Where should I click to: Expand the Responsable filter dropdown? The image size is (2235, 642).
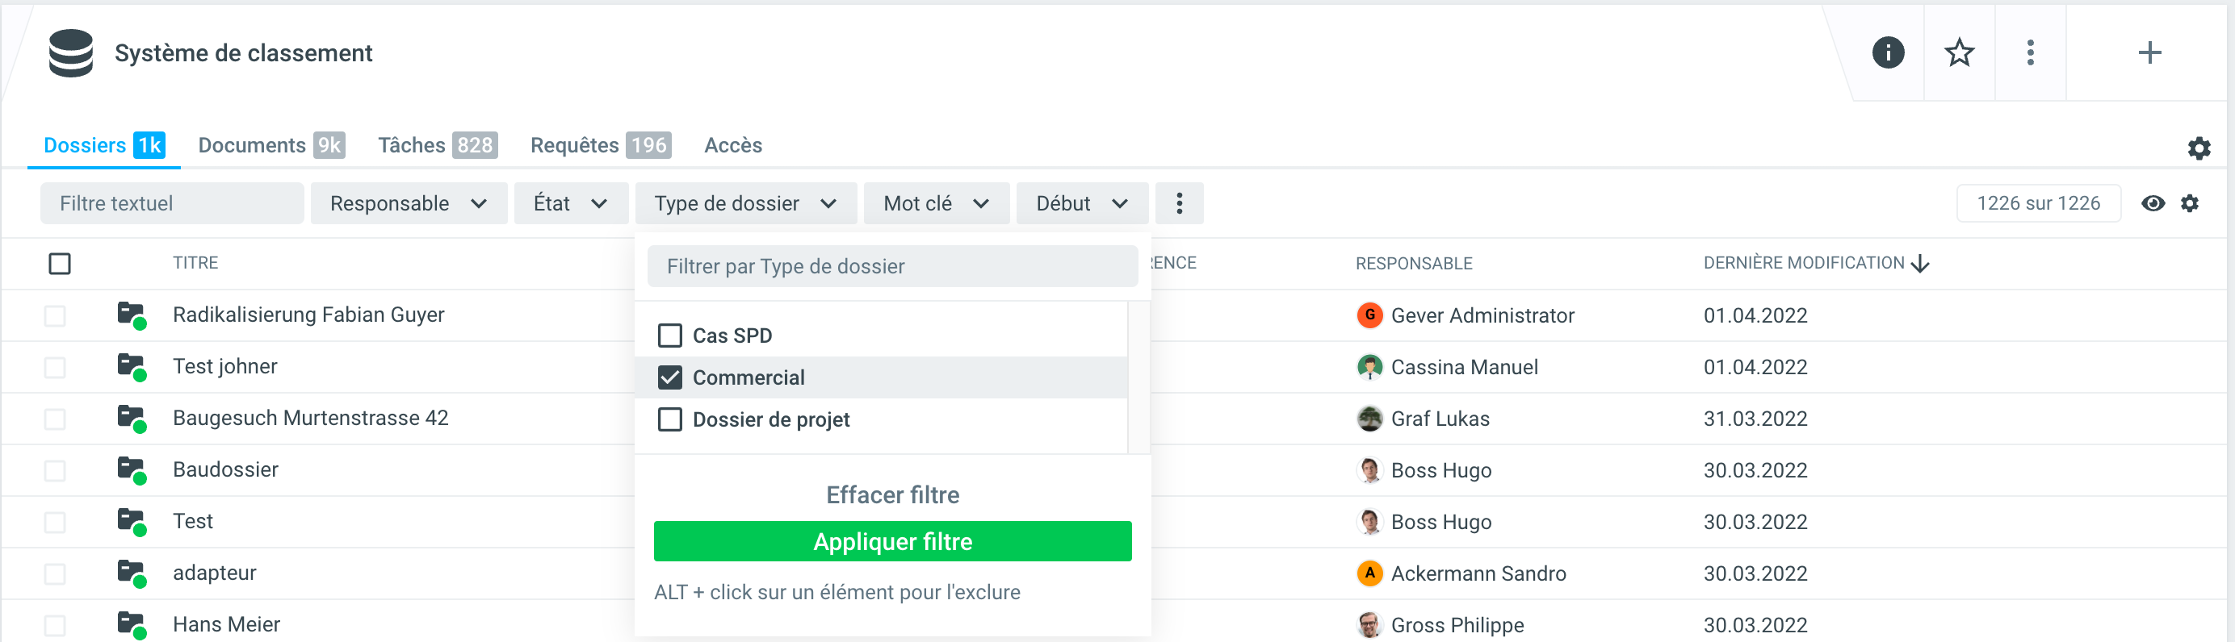pyautogui.click(x=408, y=203)
